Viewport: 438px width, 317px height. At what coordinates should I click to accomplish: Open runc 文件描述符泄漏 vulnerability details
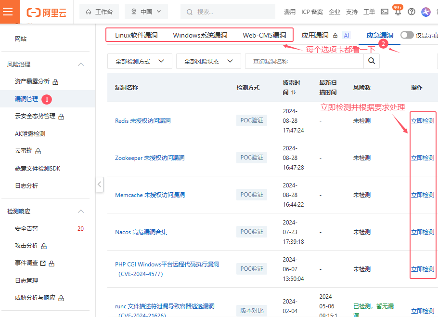[165, 310]
